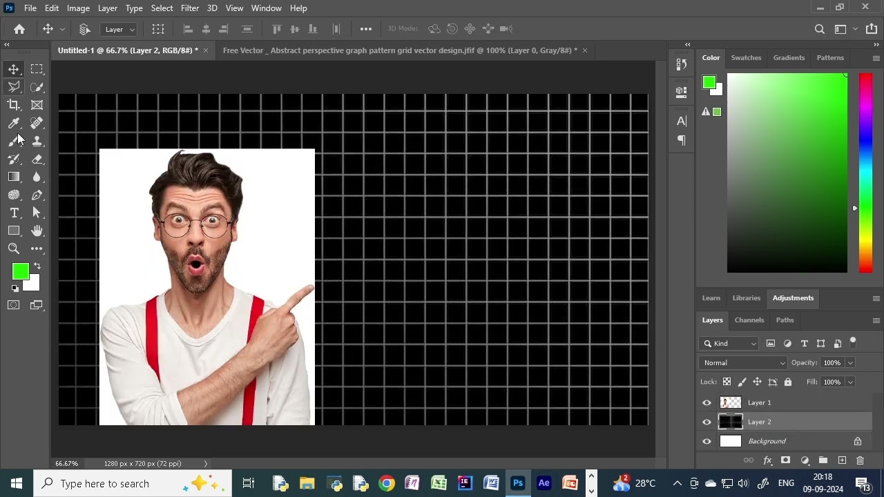Viewport: 884px width, 497px height.
Task: Open the Image menu
Action: click(x=78, y=8)
